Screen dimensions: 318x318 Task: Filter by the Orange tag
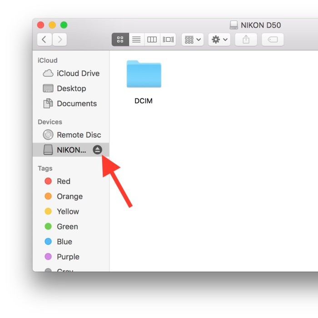71,196
